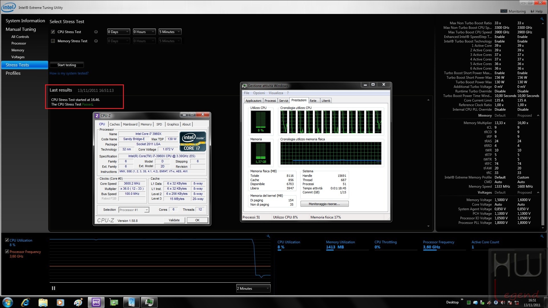This screenshot has height=308, width=548.
Task: Select Voltages under Manual Tuning
Action: click(x=18, y=57)
